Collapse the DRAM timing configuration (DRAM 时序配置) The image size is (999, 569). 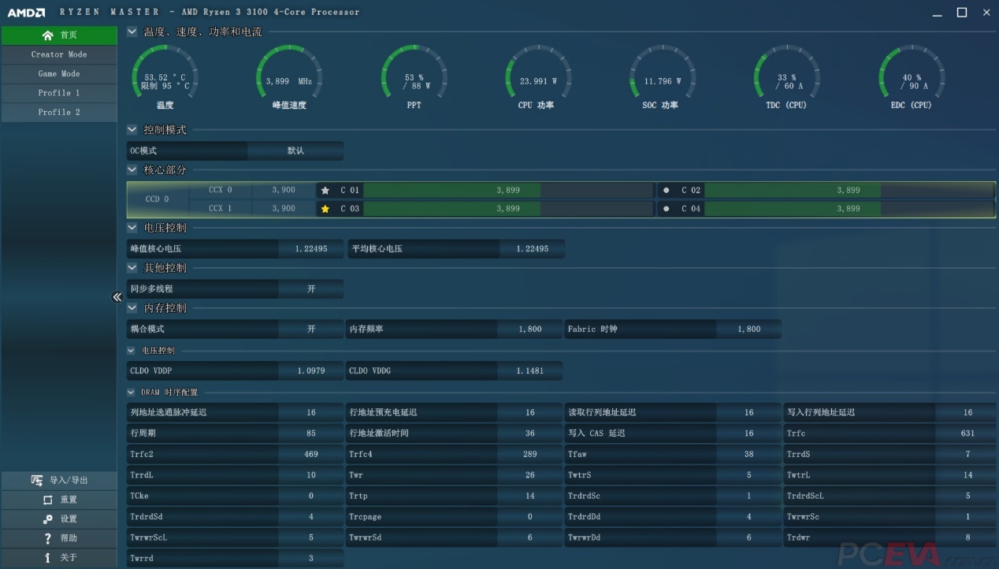tap(132, 392)
